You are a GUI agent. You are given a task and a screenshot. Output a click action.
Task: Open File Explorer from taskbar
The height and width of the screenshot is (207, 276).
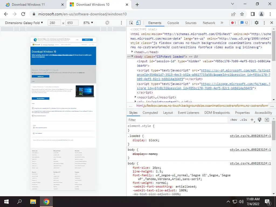(33, 202)
